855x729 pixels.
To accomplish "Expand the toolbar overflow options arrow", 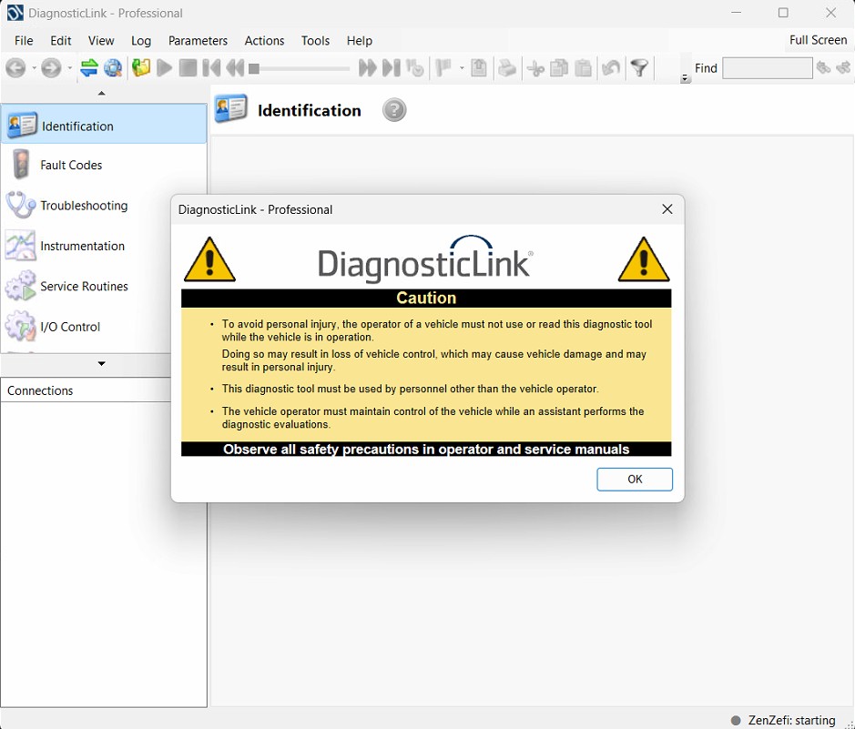I will coord(685,79).
